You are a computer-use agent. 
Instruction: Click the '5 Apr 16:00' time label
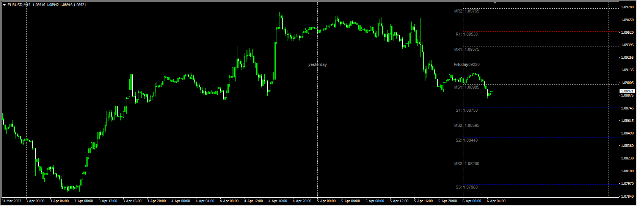423,201
